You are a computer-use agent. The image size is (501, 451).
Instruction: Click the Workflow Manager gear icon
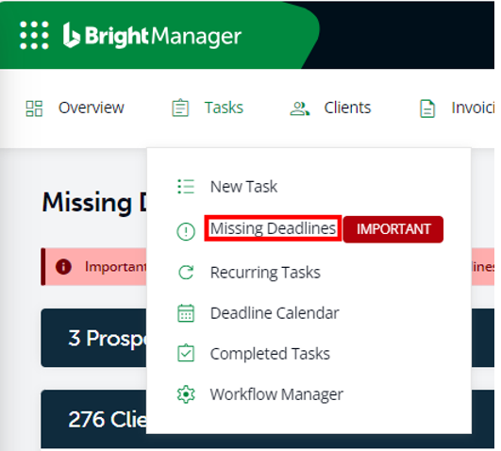pos(186,394)
